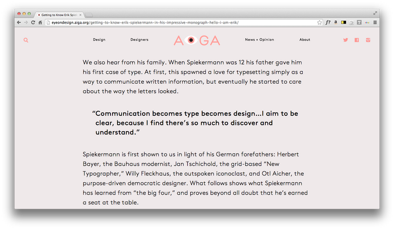Click the AIGA eye logo
394x229 pixels.
tap(197, 40)
